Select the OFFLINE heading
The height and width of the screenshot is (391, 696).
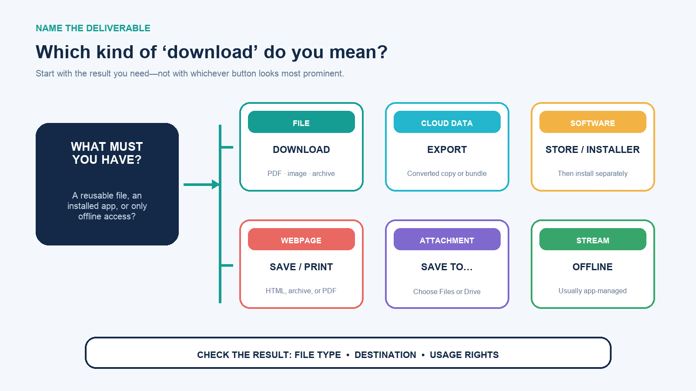592,267
